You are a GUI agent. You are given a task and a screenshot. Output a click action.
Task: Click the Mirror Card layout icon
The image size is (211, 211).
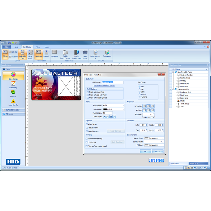pyautogui.click(x=30, y=54)
